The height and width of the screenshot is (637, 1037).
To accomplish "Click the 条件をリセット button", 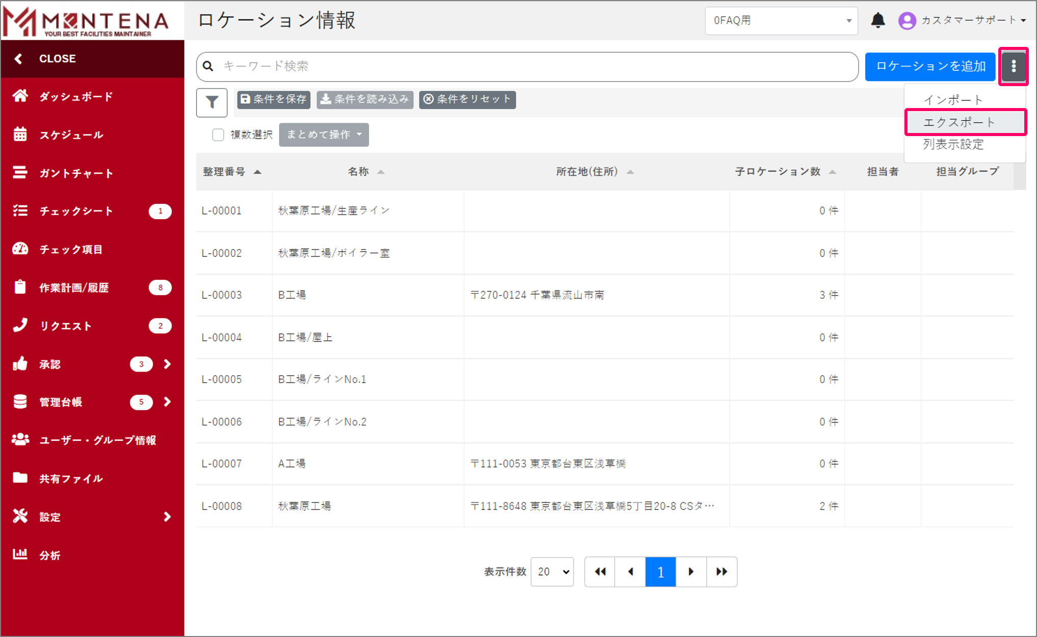I will click(467, 99).
